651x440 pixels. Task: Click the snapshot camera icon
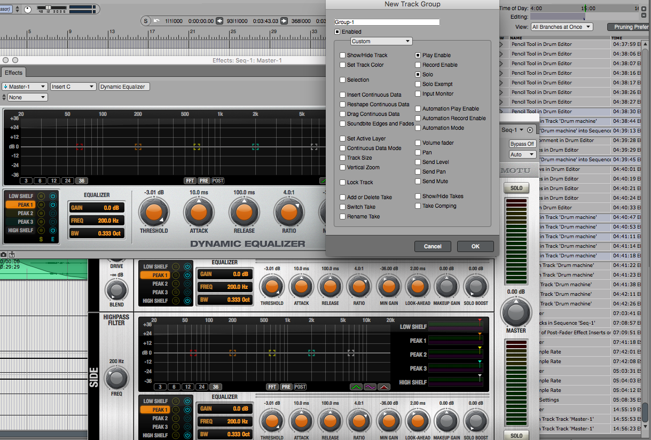coord(4,255)
